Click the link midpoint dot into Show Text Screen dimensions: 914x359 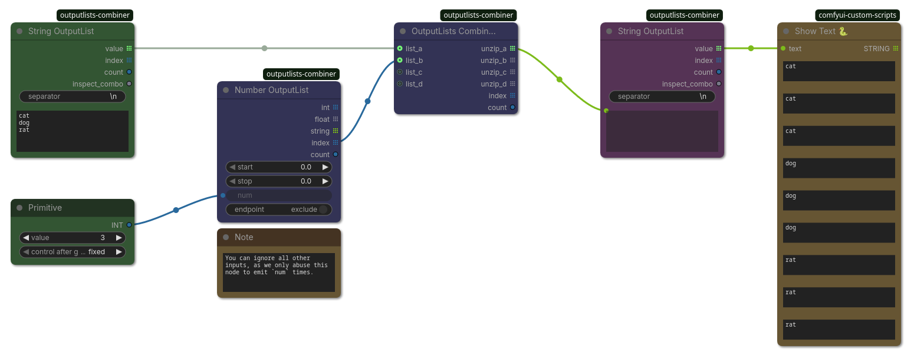(x=751, y=49)
